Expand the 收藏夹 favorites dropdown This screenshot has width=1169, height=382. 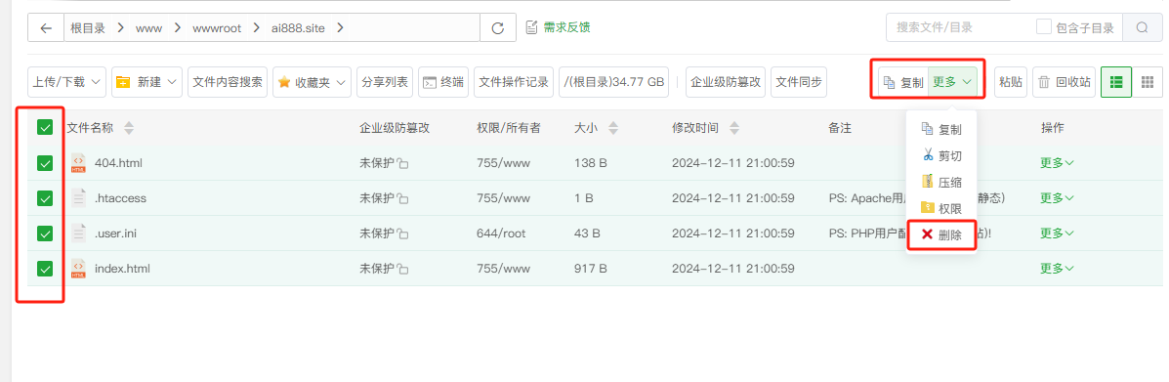point(312,82)
